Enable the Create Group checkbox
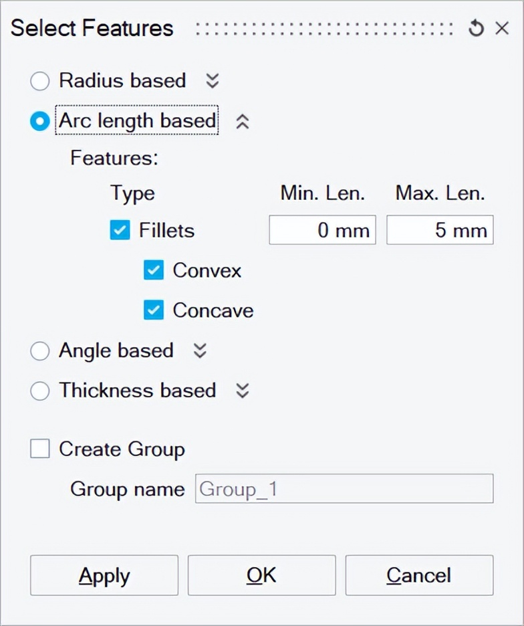The height and width of the screenshot is (626, 524). point(39,449)
